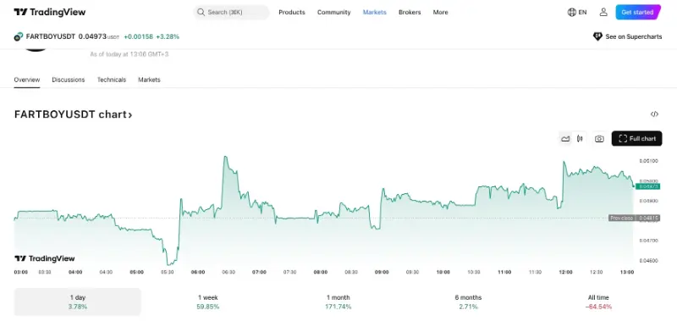Click the current price tag on axis
The height and width of the screenshot is (321, 677).
(x=647, y=186)
